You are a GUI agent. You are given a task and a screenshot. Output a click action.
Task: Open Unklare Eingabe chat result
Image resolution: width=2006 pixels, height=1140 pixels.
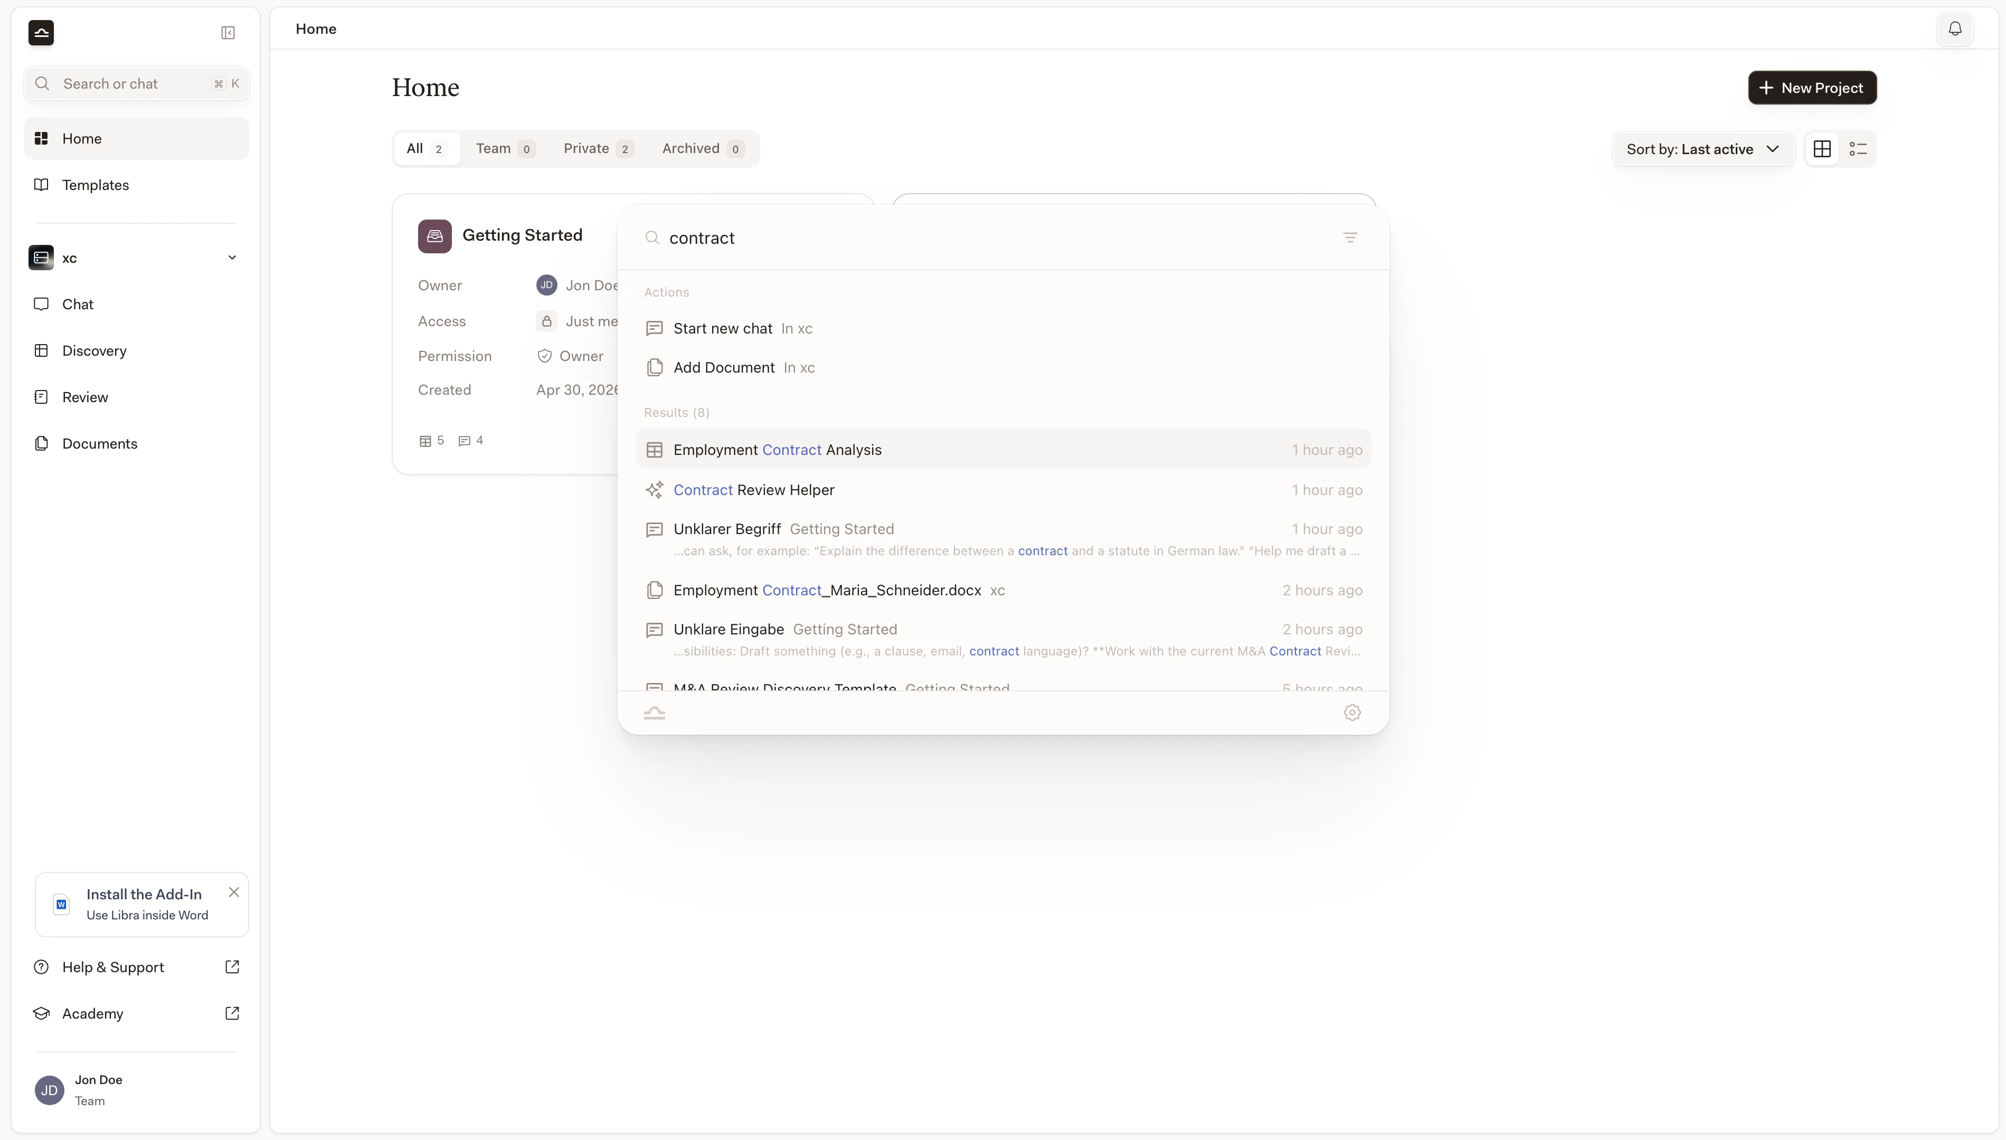point(1003,640)
